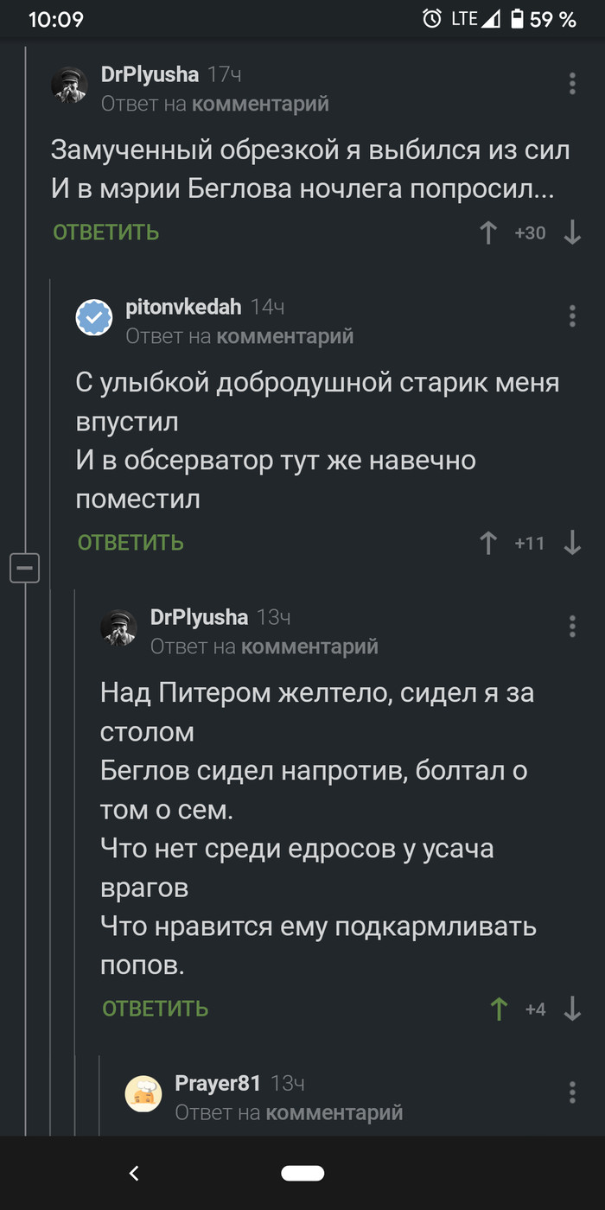605x1210 pixels.
Task: Downvote the comment rated +30
Action: click(572, 232)
